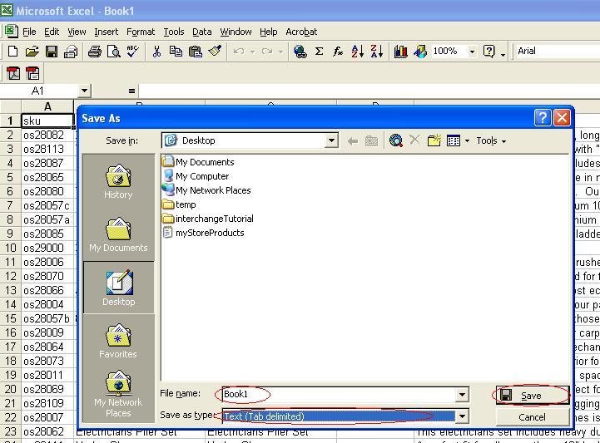Click the New workbook icon
The width and height of the screenshot is (600, 443).
(x=12, y=52)
